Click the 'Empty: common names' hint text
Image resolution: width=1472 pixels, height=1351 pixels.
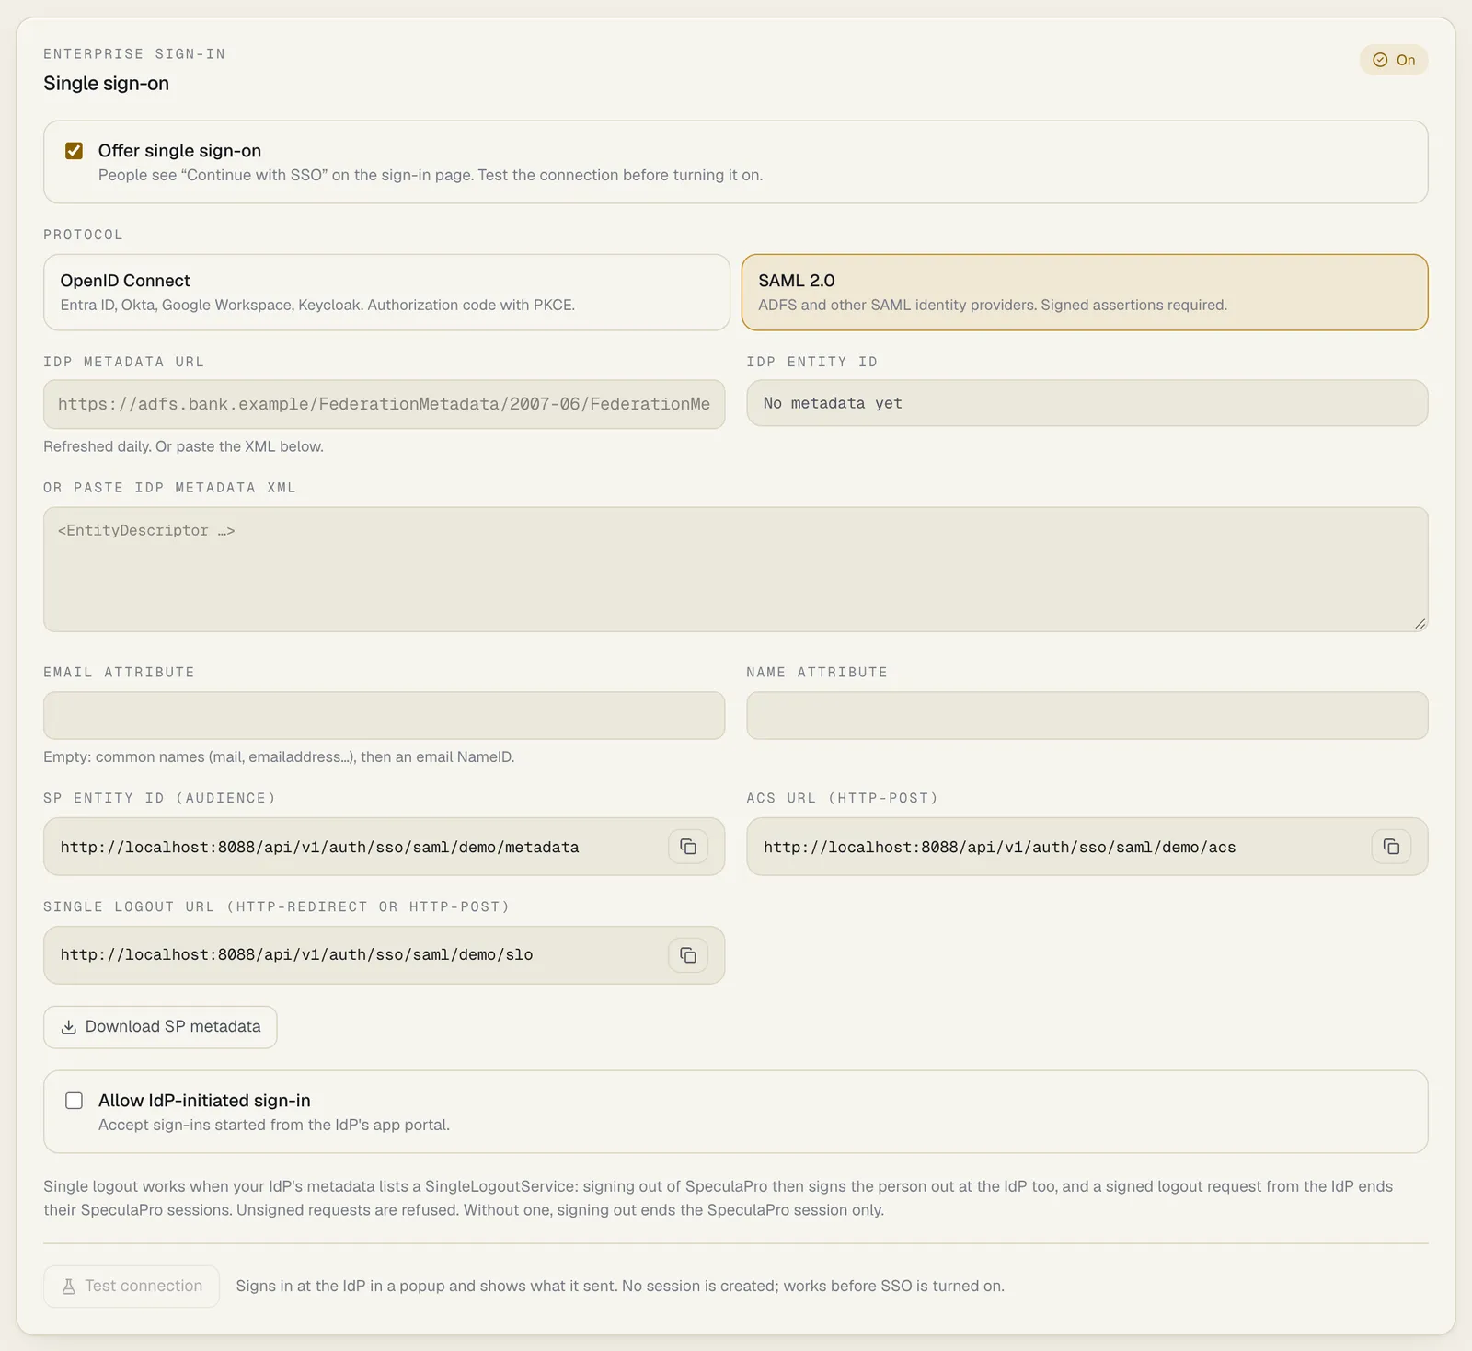tap(279, 757)
